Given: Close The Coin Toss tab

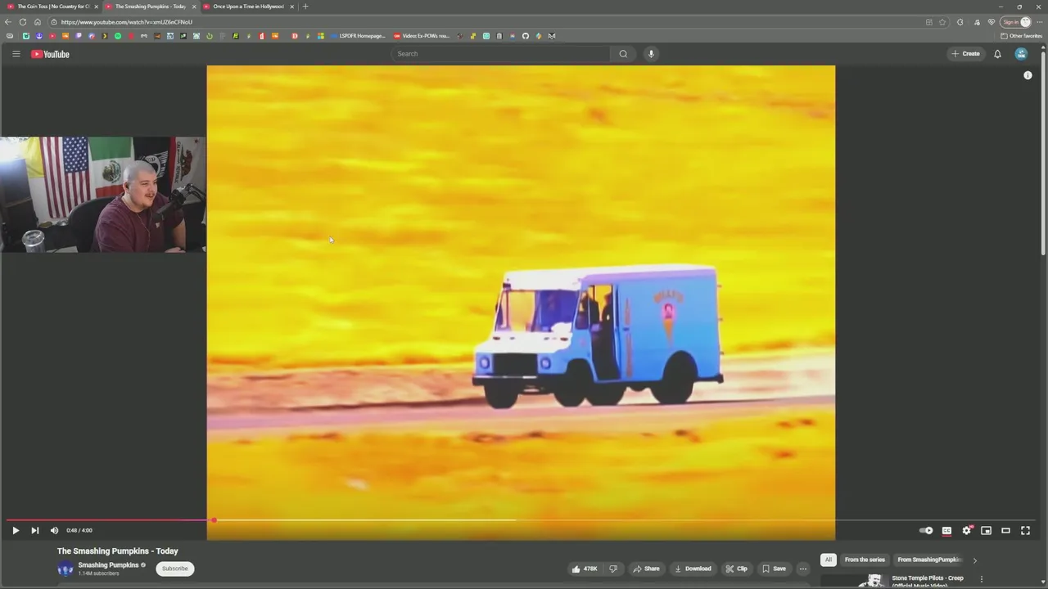Looking at the screenshot, I should tap(97, 7).
